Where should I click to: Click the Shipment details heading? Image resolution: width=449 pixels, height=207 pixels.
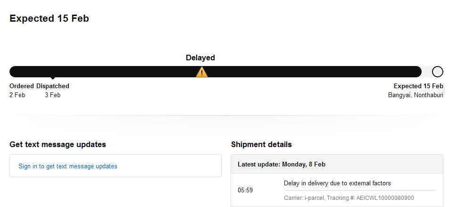(261, 145)
